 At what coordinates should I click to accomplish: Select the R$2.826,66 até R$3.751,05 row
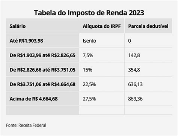pos(89,70)
